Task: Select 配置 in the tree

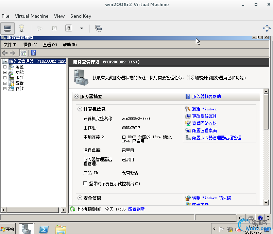Action: pos(19,83)
